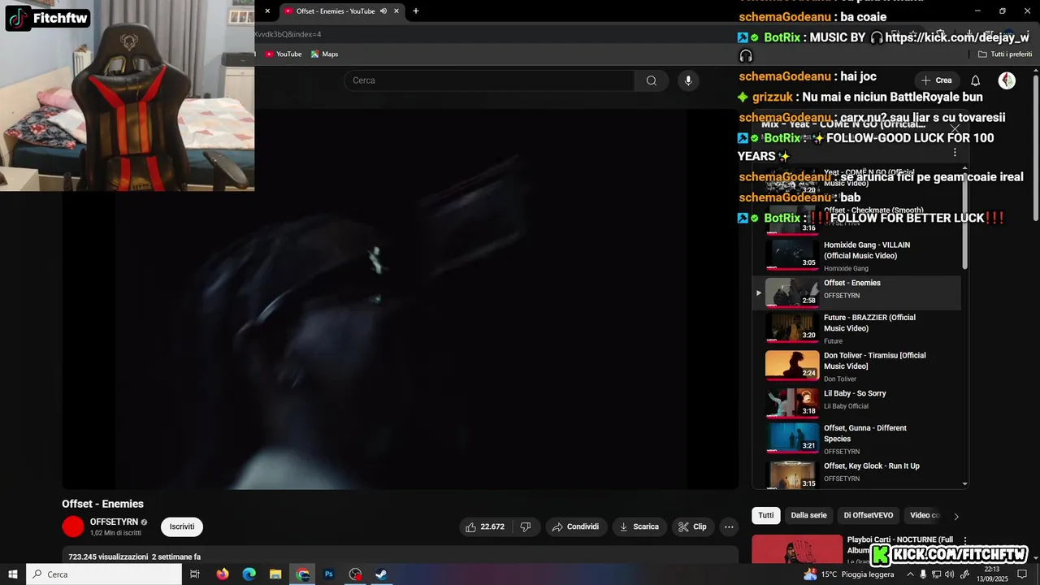Click the search magnifier button
This screenshot has height=585, width=1040.
pyautogui.click(x=652, y=80)
